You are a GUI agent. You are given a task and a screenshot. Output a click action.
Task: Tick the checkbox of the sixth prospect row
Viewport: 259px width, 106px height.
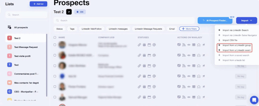pos(55,97)
